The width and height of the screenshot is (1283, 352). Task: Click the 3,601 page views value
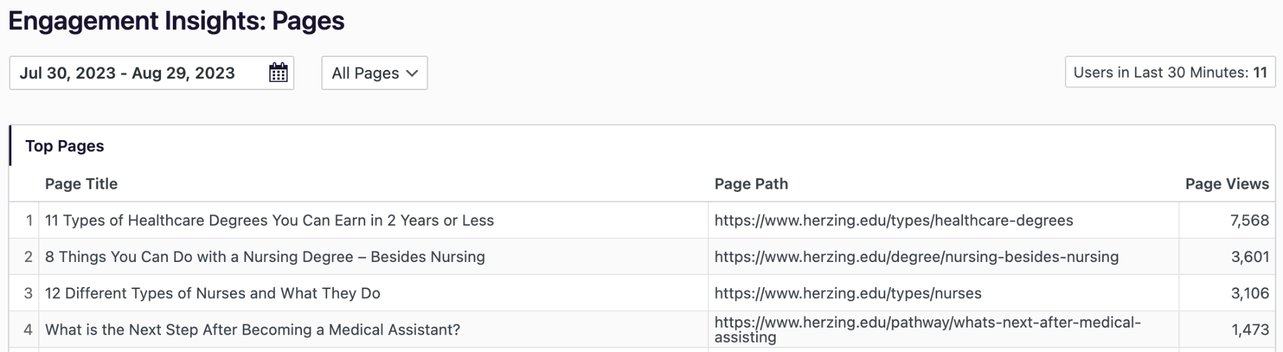tap(1250, 257)
